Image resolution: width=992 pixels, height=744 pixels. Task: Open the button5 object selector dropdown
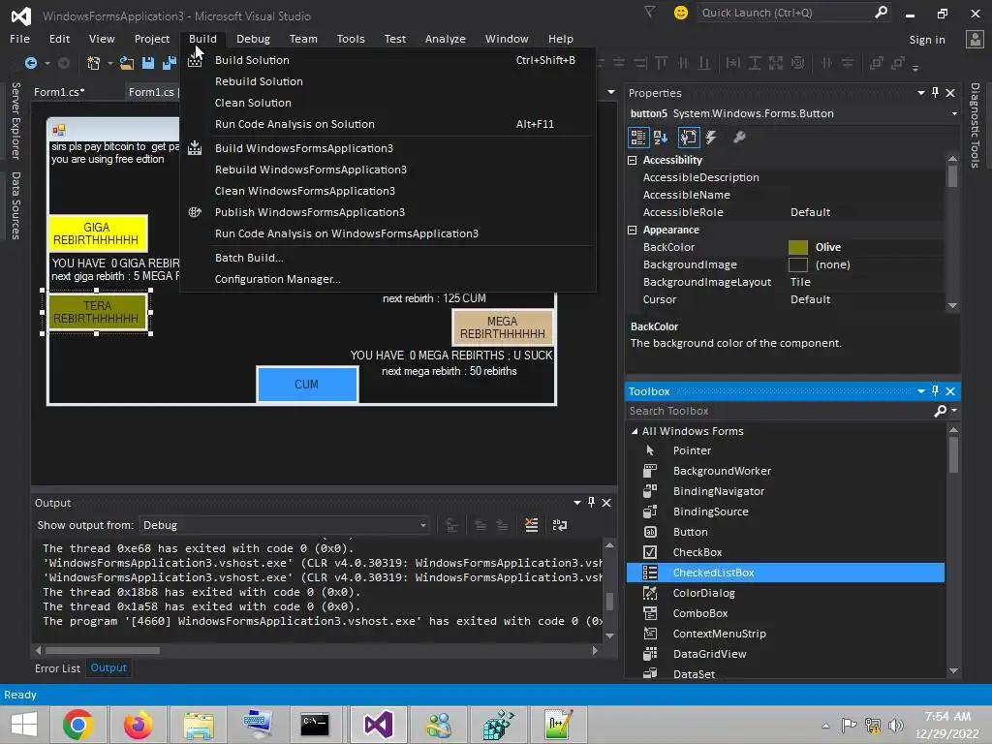pyautogui.click(x=954, y=114)
